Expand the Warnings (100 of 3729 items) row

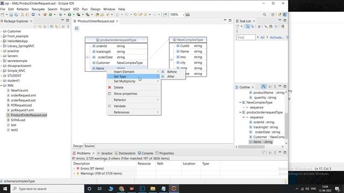(74, 174)
